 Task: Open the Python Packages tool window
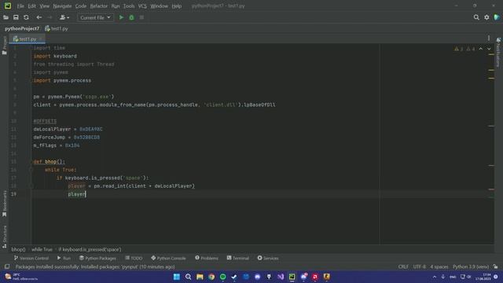point(97,258)
